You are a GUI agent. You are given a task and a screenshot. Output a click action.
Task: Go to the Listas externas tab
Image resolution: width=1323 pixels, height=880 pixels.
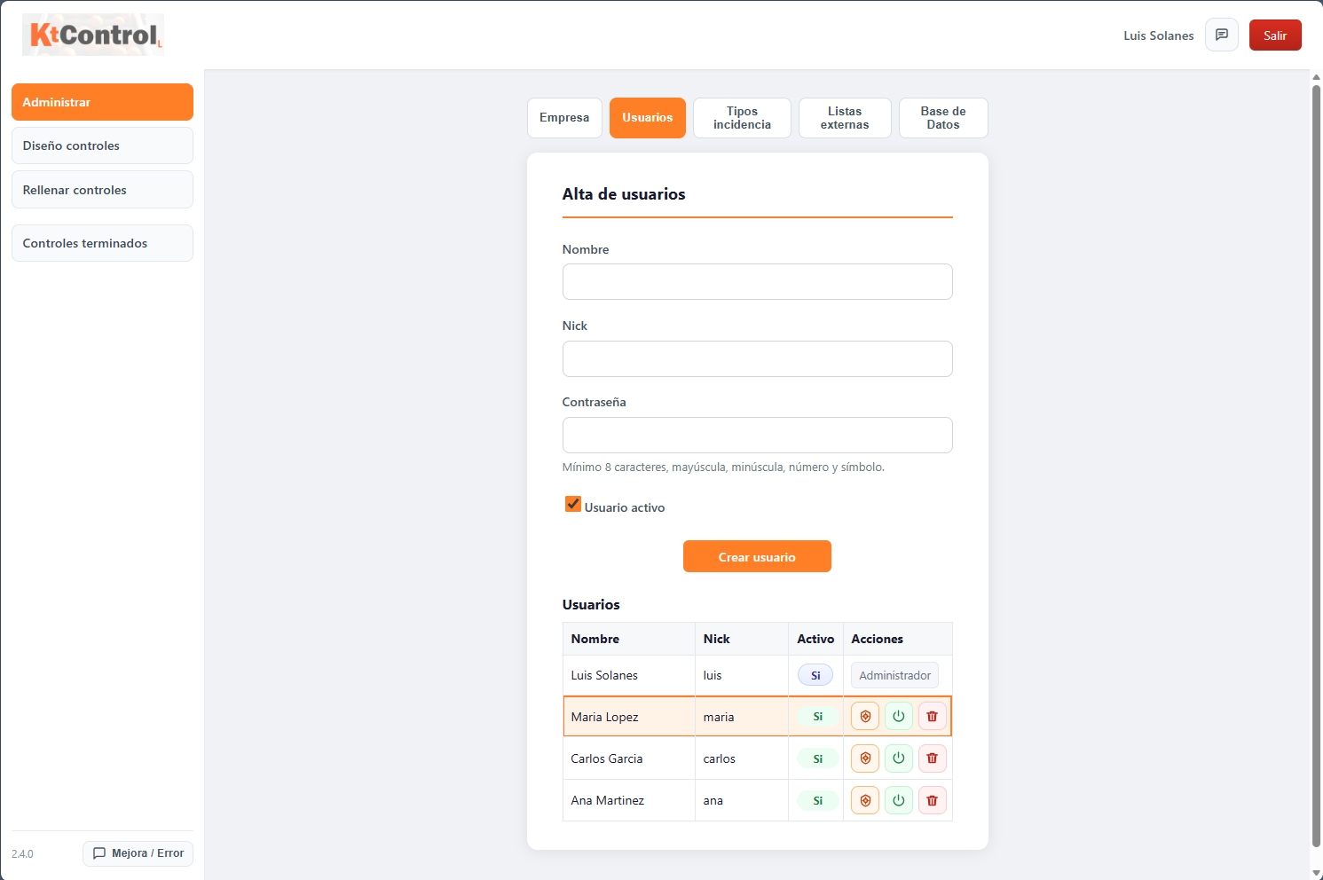[845, 118]
